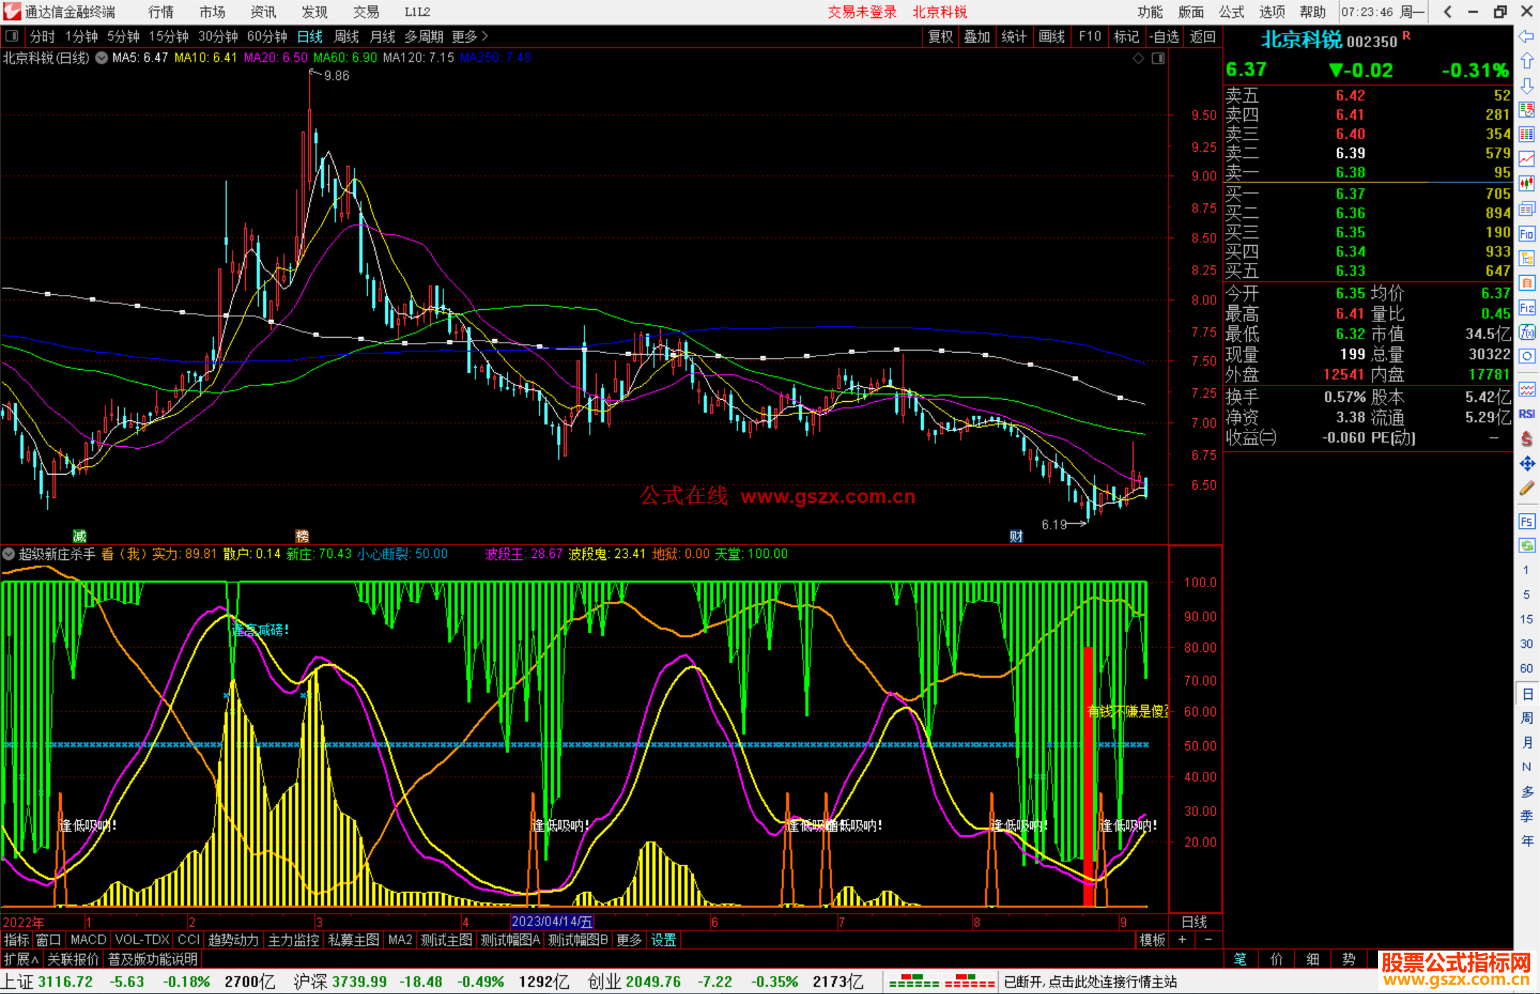Screen dimensions: 1540x994
Task: Click the red line trend chart icon
Action: click(x=1526, y=159)
